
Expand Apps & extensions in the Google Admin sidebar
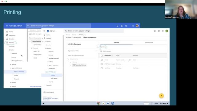pos(10,68)
